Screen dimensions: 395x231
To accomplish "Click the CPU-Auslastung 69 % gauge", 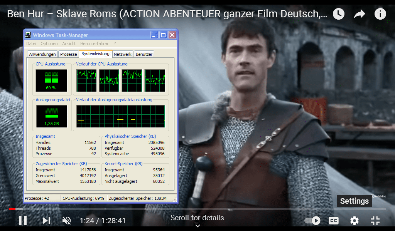I will [51, 80].
